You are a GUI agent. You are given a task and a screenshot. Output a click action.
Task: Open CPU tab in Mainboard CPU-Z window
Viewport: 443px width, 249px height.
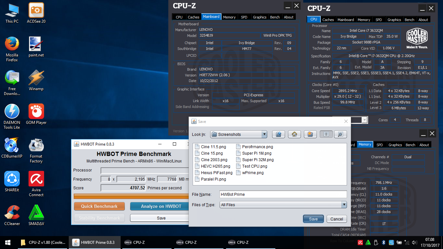pos(179,17)
